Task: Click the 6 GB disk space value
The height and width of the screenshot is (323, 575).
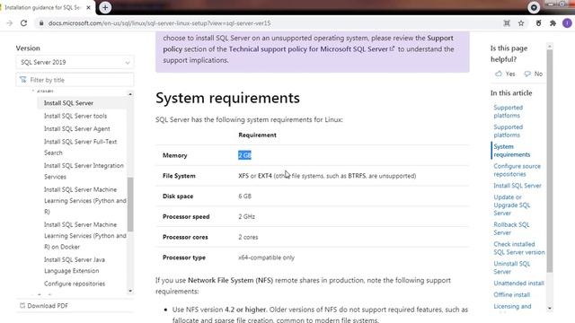Action: [x=244, y=196]
